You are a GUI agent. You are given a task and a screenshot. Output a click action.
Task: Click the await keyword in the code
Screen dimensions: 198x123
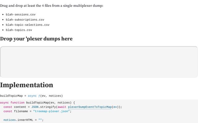62,107
